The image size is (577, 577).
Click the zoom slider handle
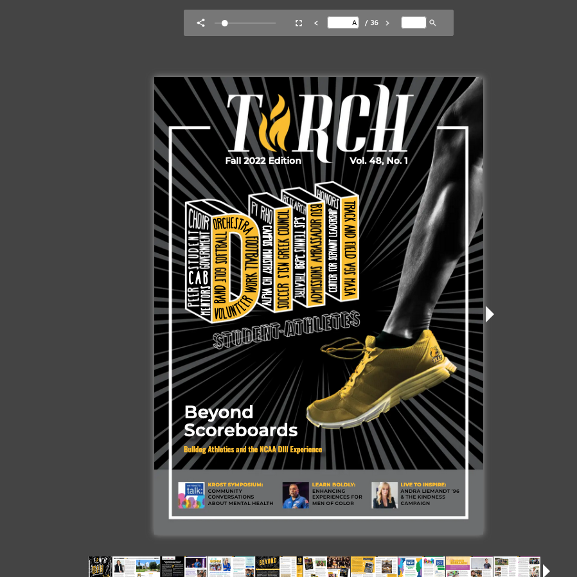tap(225, 23)
